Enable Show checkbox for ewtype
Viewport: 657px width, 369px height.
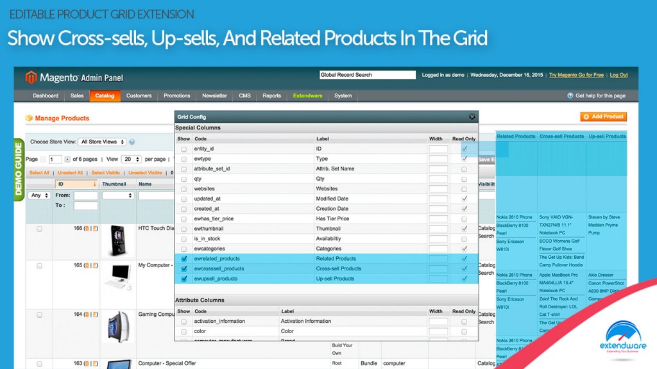184,160
